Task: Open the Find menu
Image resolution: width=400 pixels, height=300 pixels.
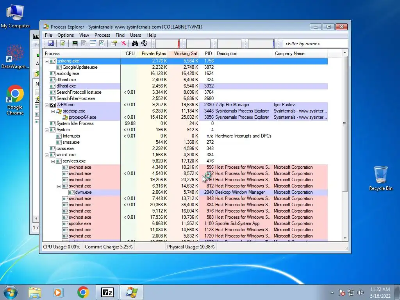Action: [x=120, y=35]
